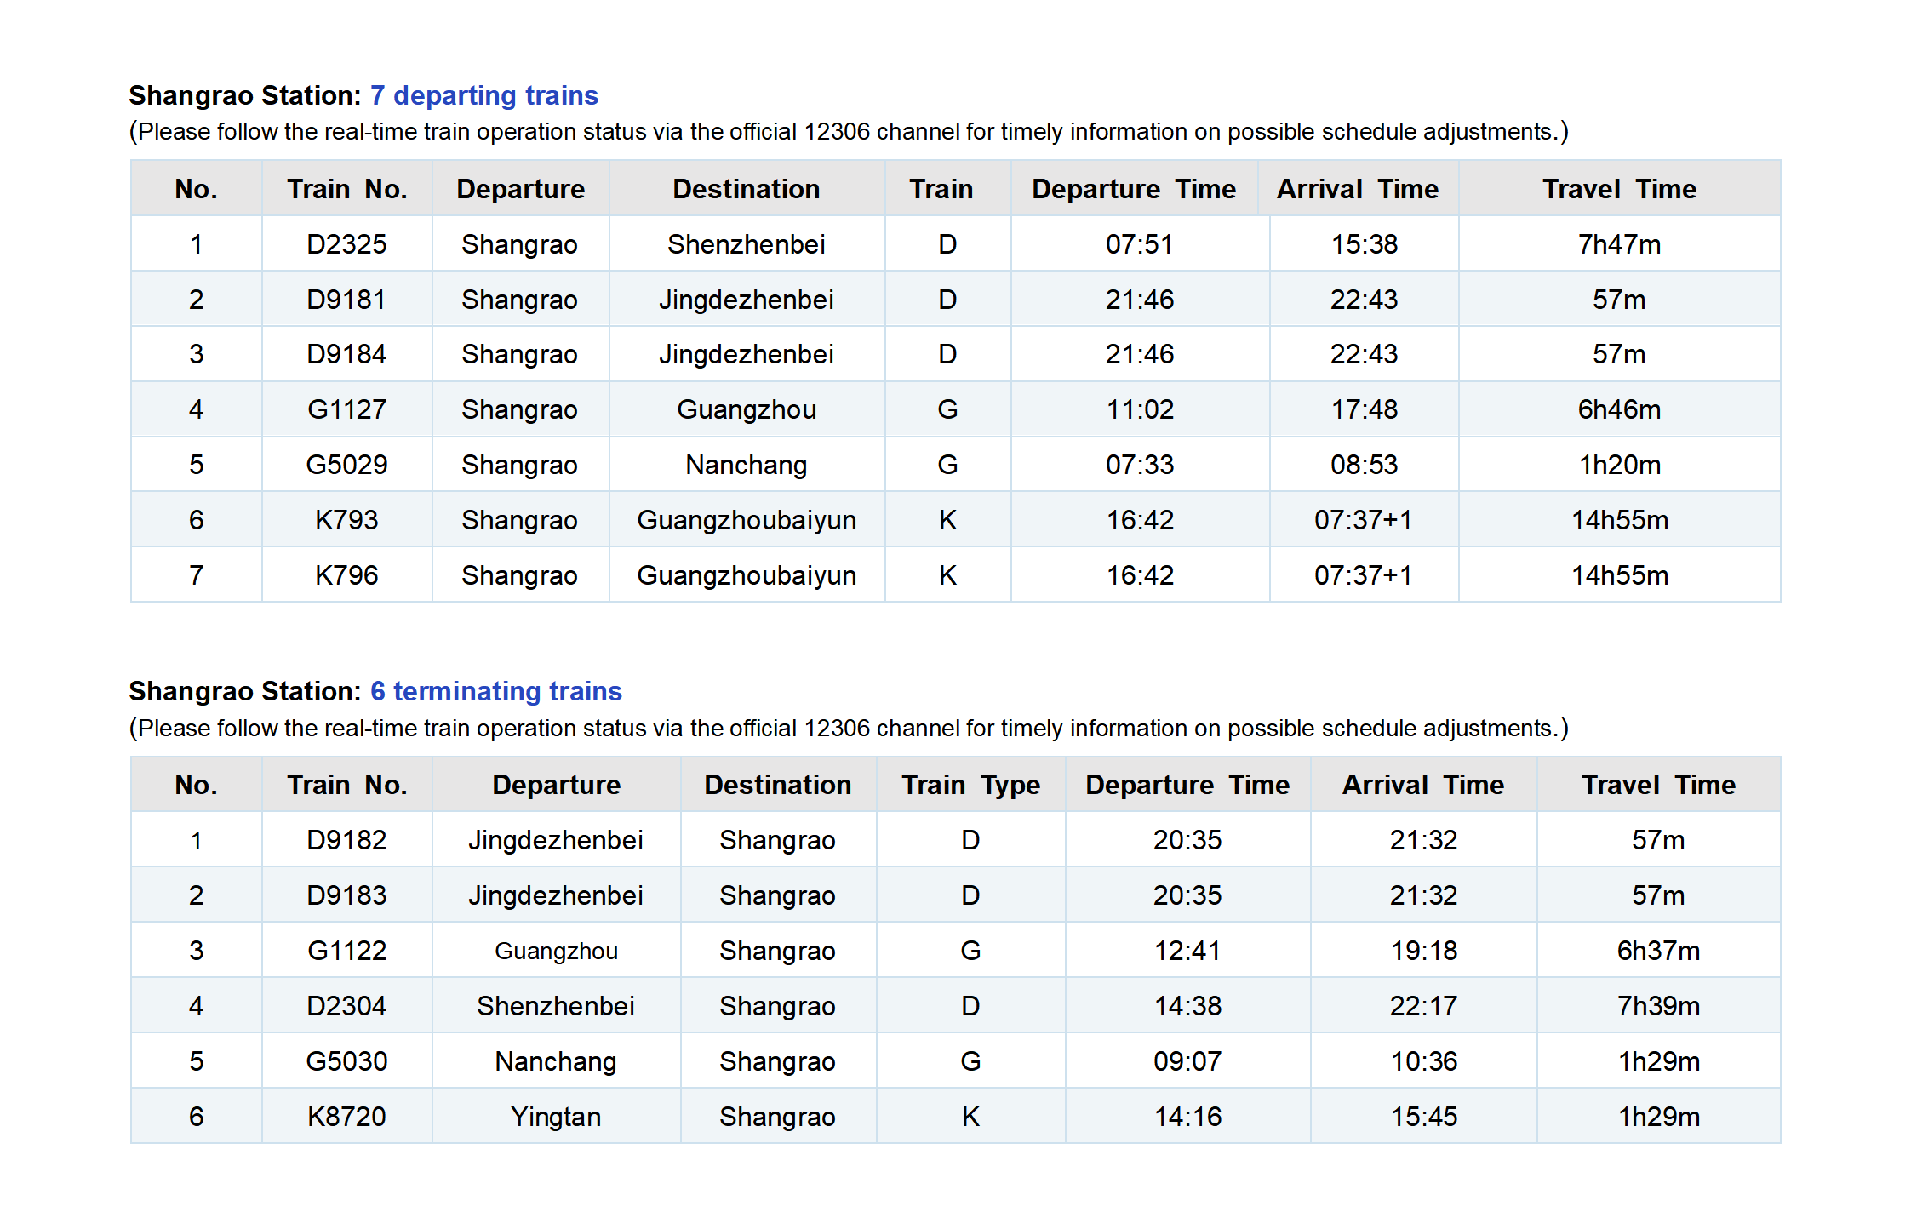The height and width of the screenshot is (1229, 1911).
Task: Select train number D9183
Action: click(x=346, y=895)
